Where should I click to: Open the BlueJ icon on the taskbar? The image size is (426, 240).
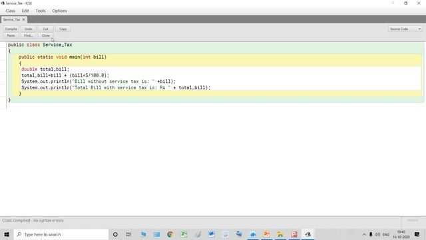coord(308,234)
